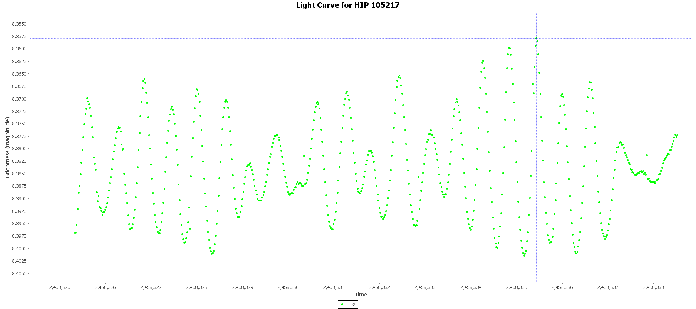Click the 2,458,330 tick on time axis

point(288,287)
